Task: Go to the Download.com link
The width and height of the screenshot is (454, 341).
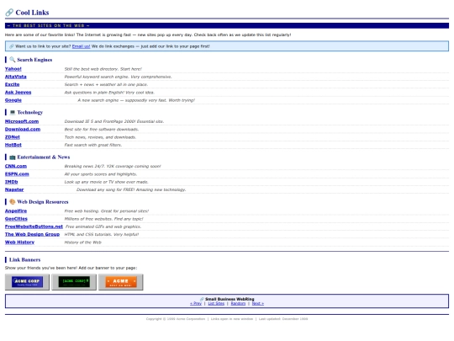Action: pyautogui.click(x=23, y=130)
